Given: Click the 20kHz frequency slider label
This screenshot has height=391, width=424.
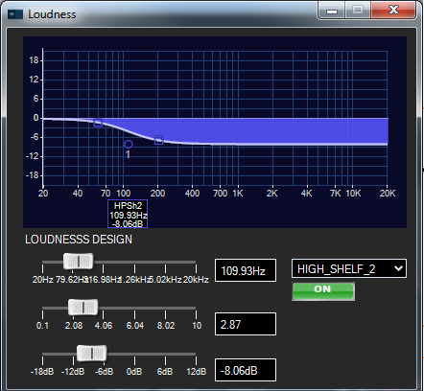Looking at the screenshot, I should click(x=196, y=280).
